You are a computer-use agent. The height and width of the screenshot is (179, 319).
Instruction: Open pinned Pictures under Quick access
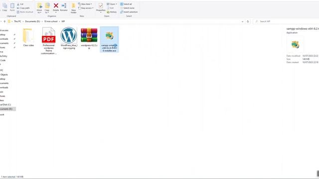(x=2, y=48)
